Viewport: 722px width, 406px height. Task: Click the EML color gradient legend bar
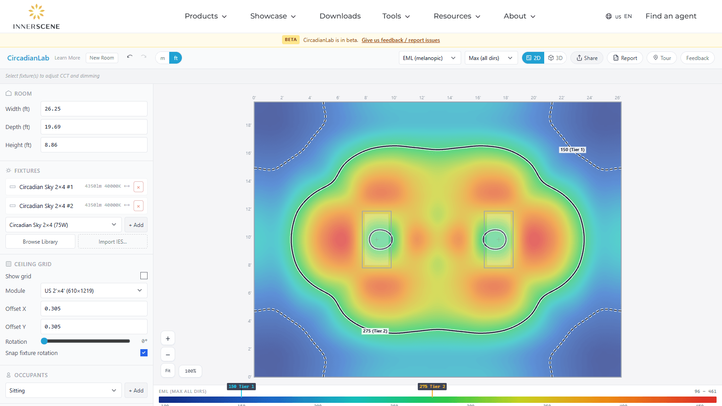click(437, 400)
